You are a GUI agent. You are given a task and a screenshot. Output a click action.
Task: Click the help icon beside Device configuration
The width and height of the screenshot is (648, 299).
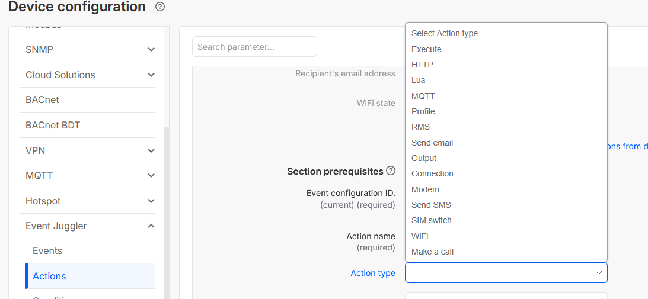pyautogui.click(x=160, y=7)
